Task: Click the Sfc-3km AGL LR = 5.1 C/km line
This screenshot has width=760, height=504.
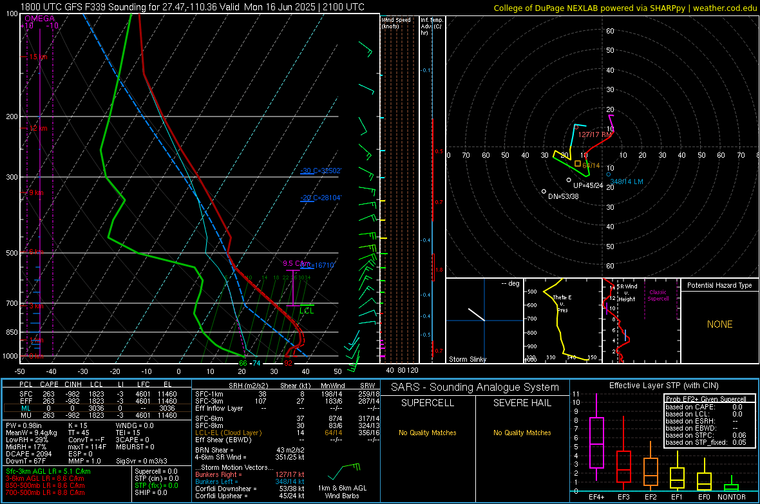Action: (48, 471)
